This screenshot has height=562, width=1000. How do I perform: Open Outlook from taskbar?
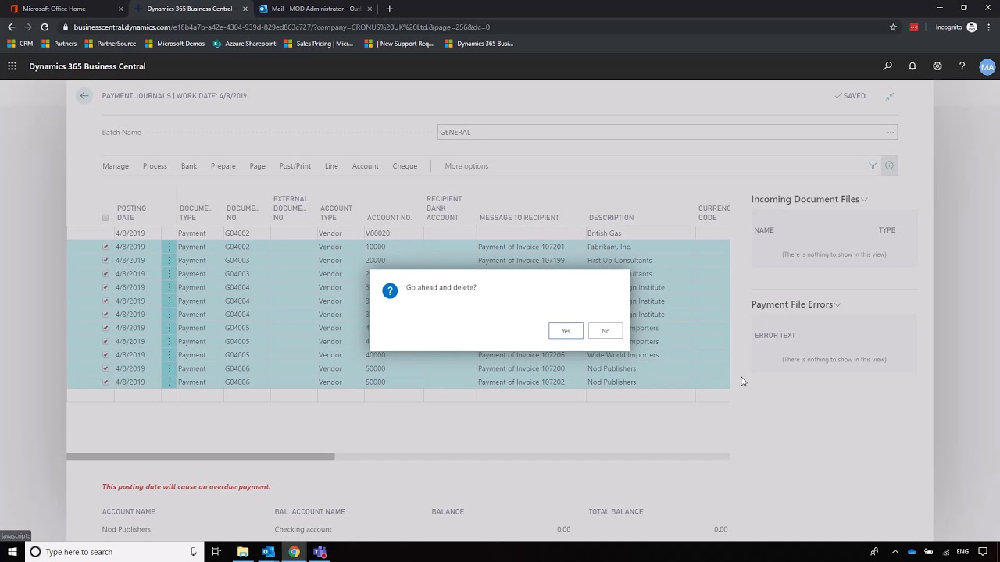tap(268, 552)
